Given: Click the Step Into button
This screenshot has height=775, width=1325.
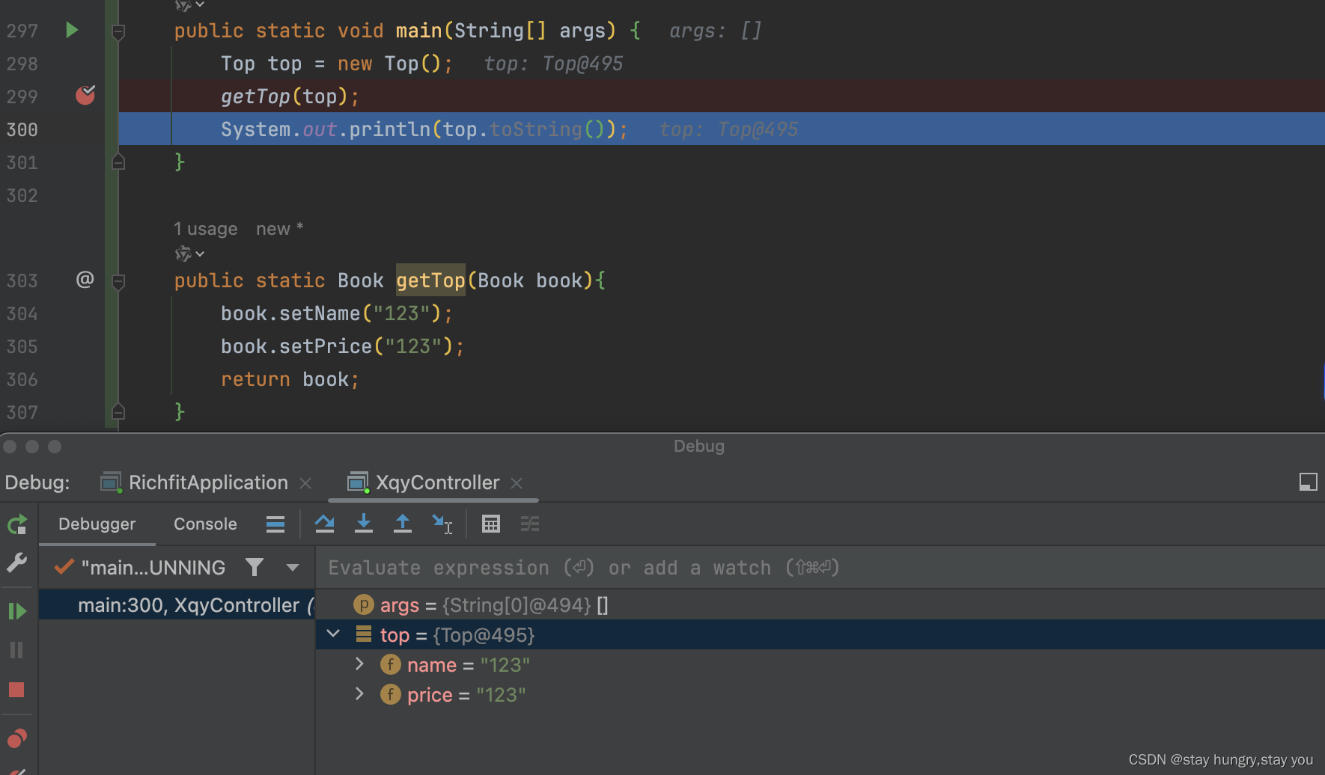Looking at the screenshot, I should pyautogui.click(x=364, y=524).
